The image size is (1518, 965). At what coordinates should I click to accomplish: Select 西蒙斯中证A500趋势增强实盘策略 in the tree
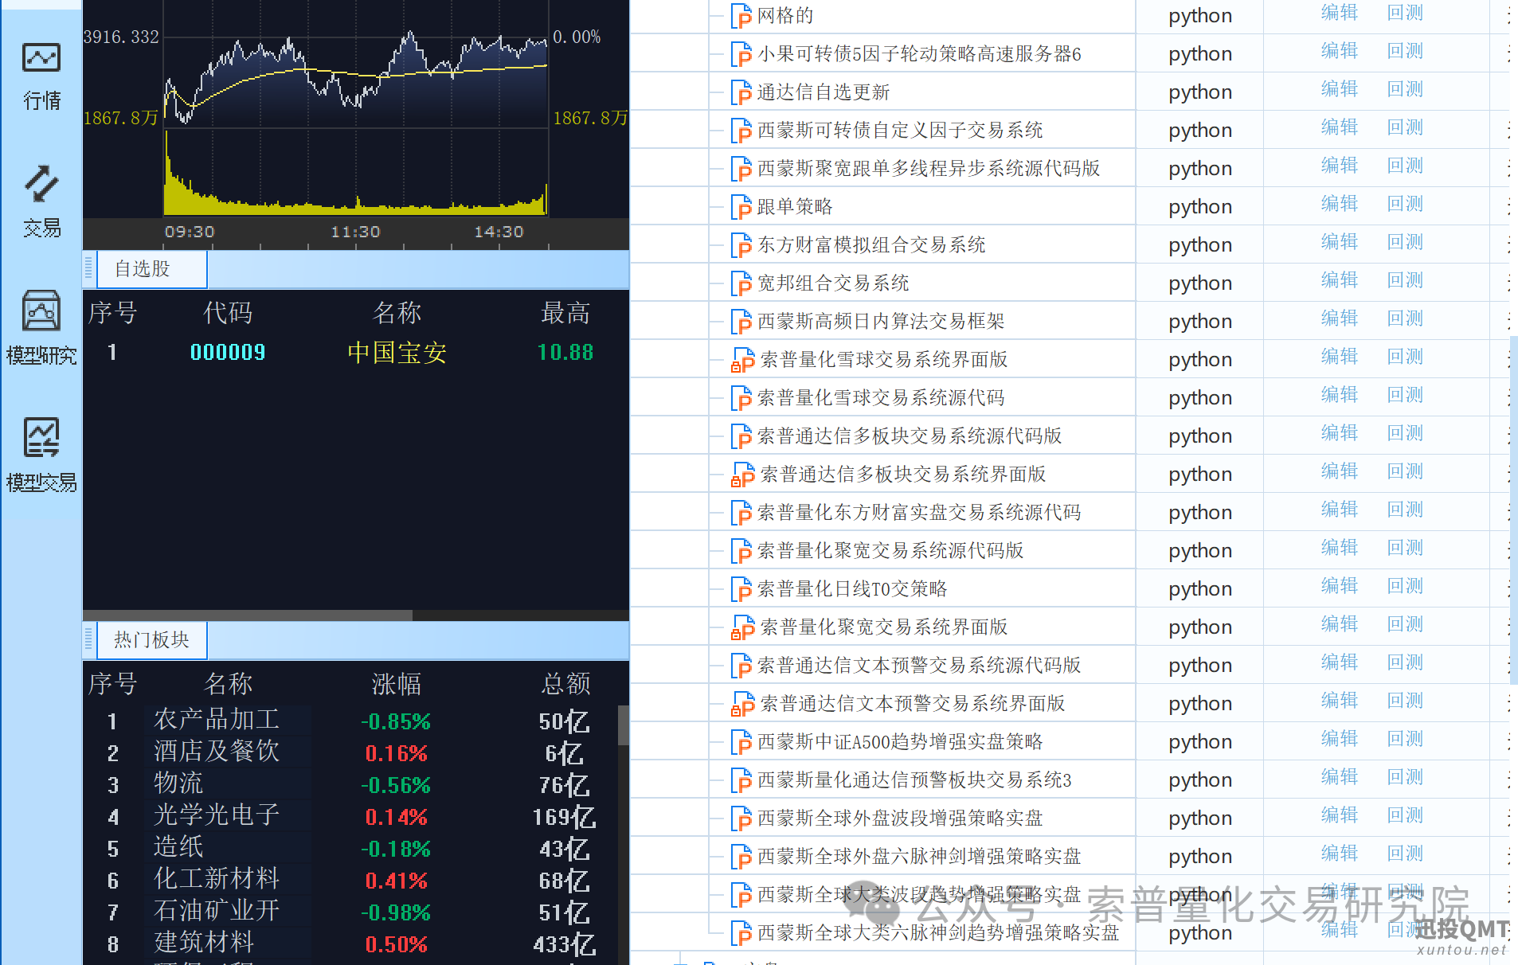click(x=899, y=742)
